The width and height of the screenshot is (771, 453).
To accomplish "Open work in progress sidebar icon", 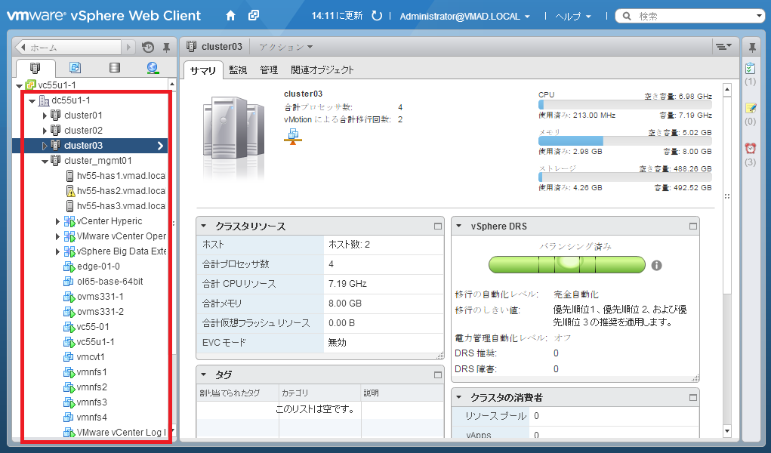I will 751,108.
